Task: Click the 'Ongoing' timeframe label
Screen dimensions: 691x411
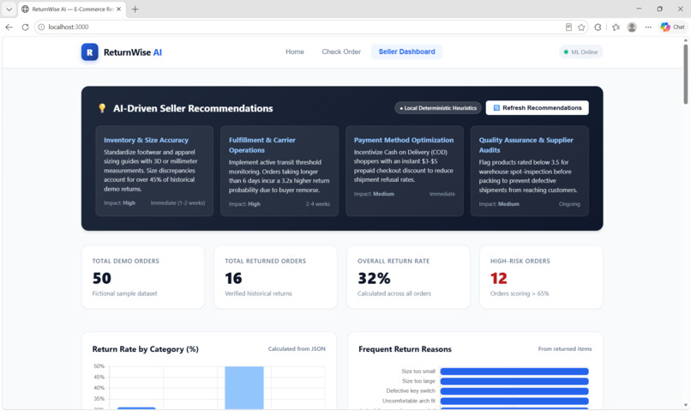Action: point(569,203)
